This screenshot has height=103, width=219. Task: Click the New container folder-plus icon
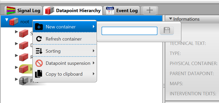39,27
